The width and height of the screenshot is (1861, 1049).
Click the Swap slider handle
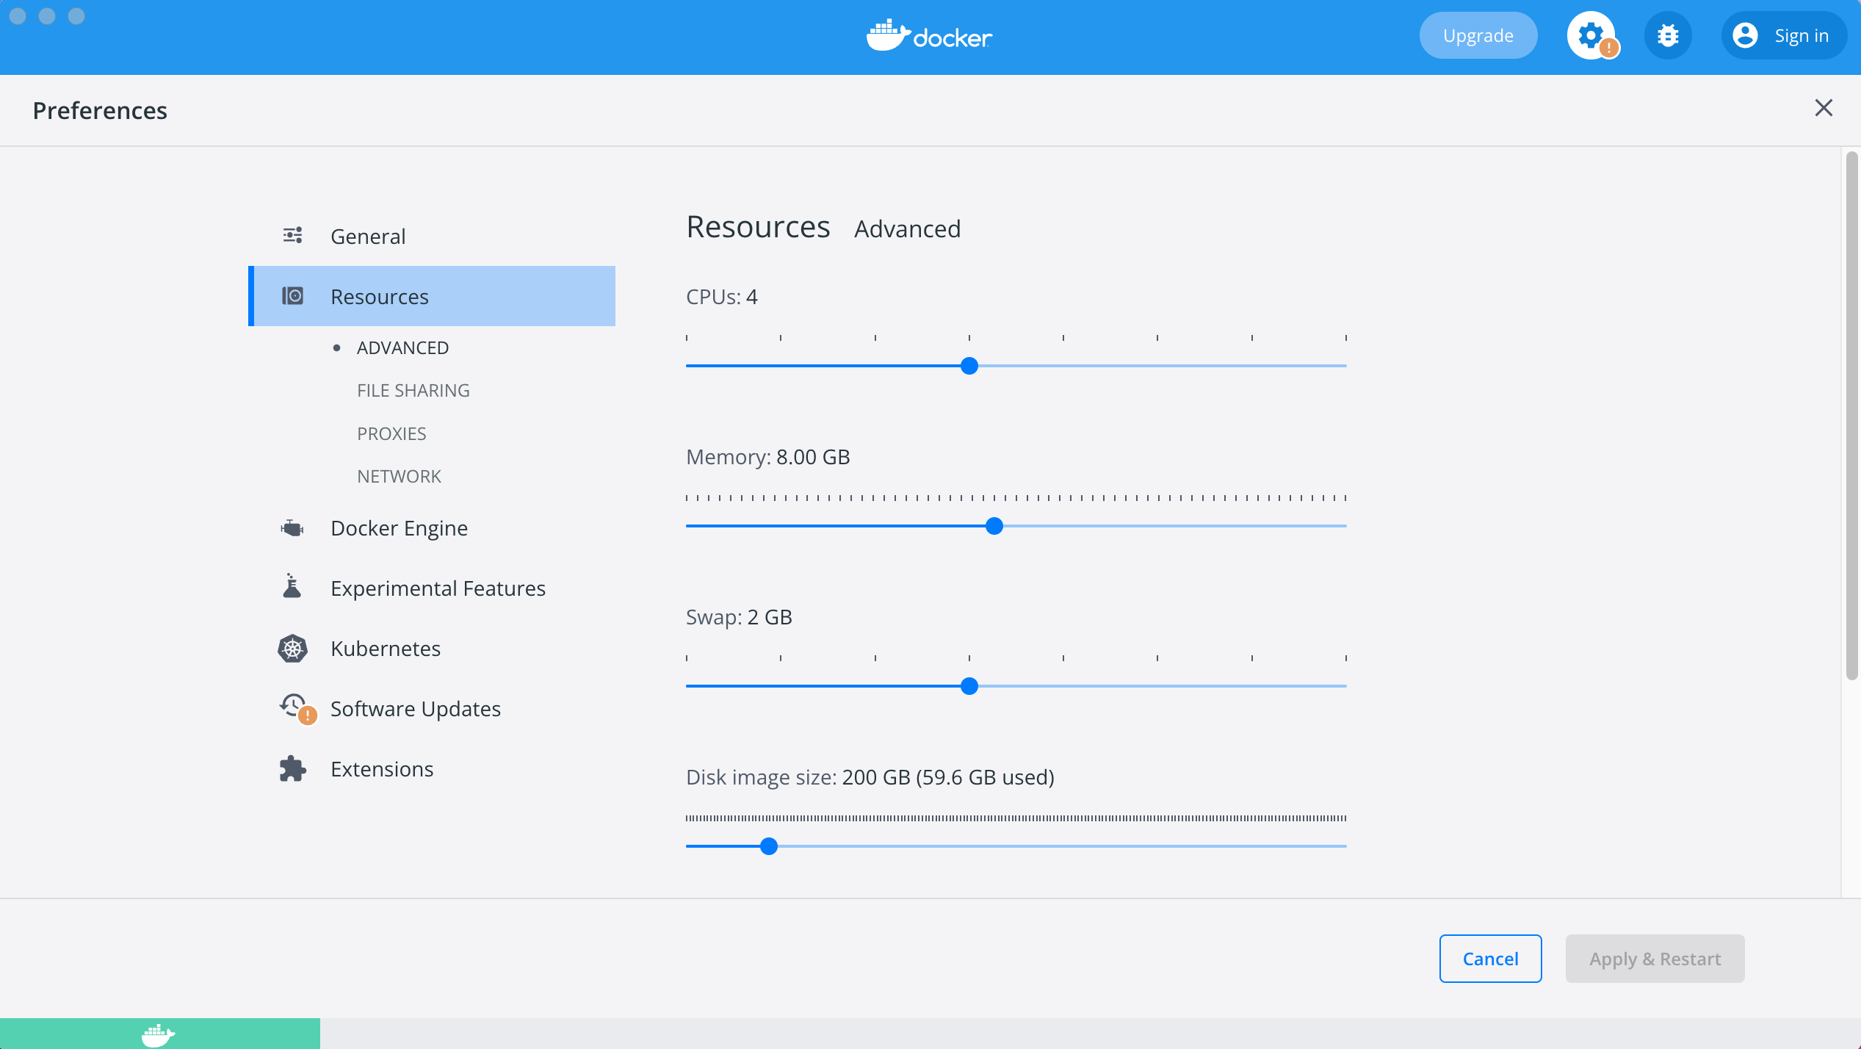[969, 686]
